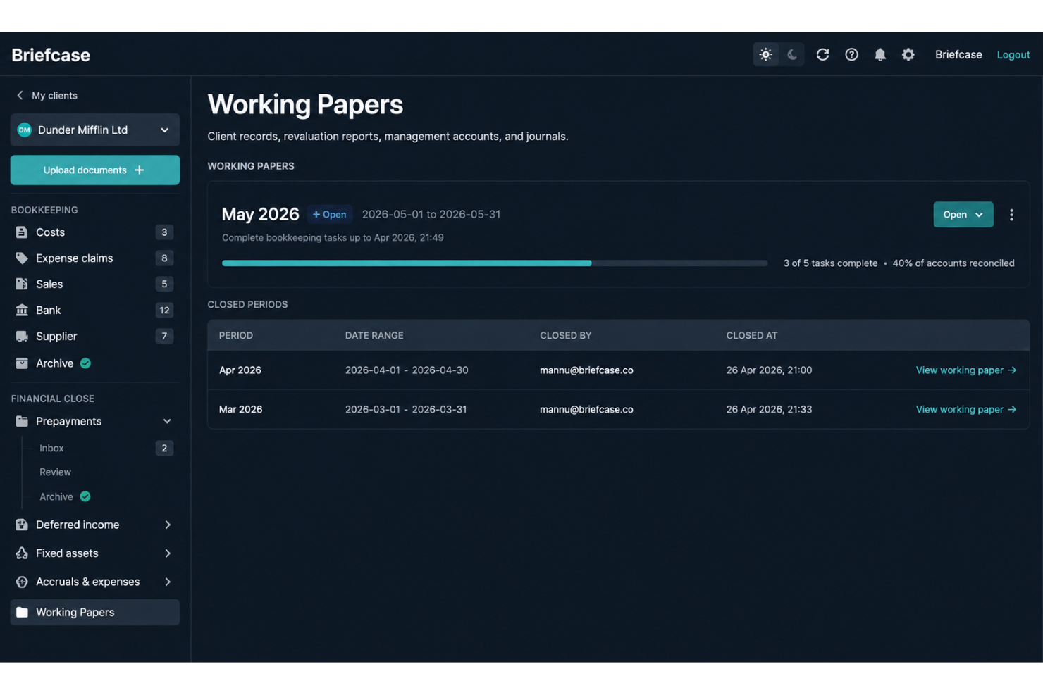Open the settings gear icon
The image size is (1043, 695).
click(x=908, y=55)
